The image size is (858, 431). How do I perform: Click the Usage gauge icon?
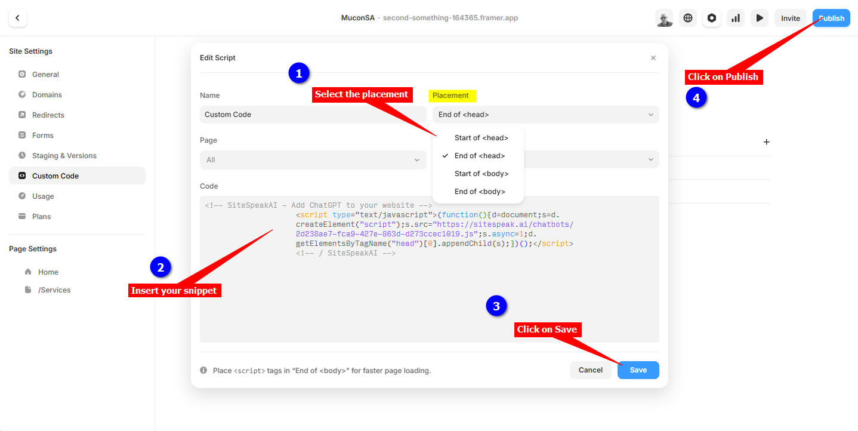pyautogui.click(x=22, y=196)
